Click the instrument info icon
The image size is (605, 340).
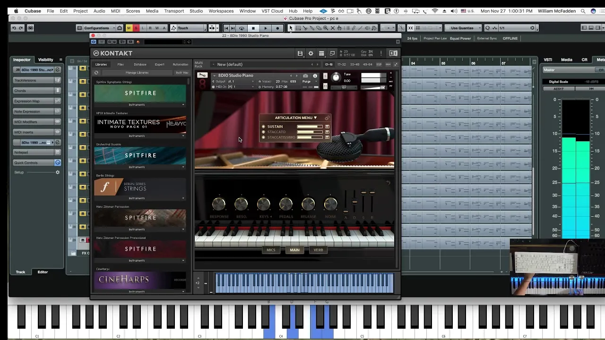click(x=315, y=76)
